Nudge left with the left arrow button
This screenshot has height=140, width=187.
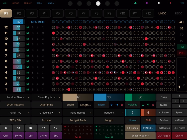click(x=176, y=101)
